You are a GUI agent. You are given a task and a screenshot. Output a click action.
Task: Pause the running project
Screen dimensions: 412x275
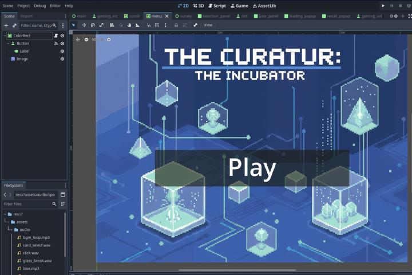pyautogui.click(x=392, y=6)
